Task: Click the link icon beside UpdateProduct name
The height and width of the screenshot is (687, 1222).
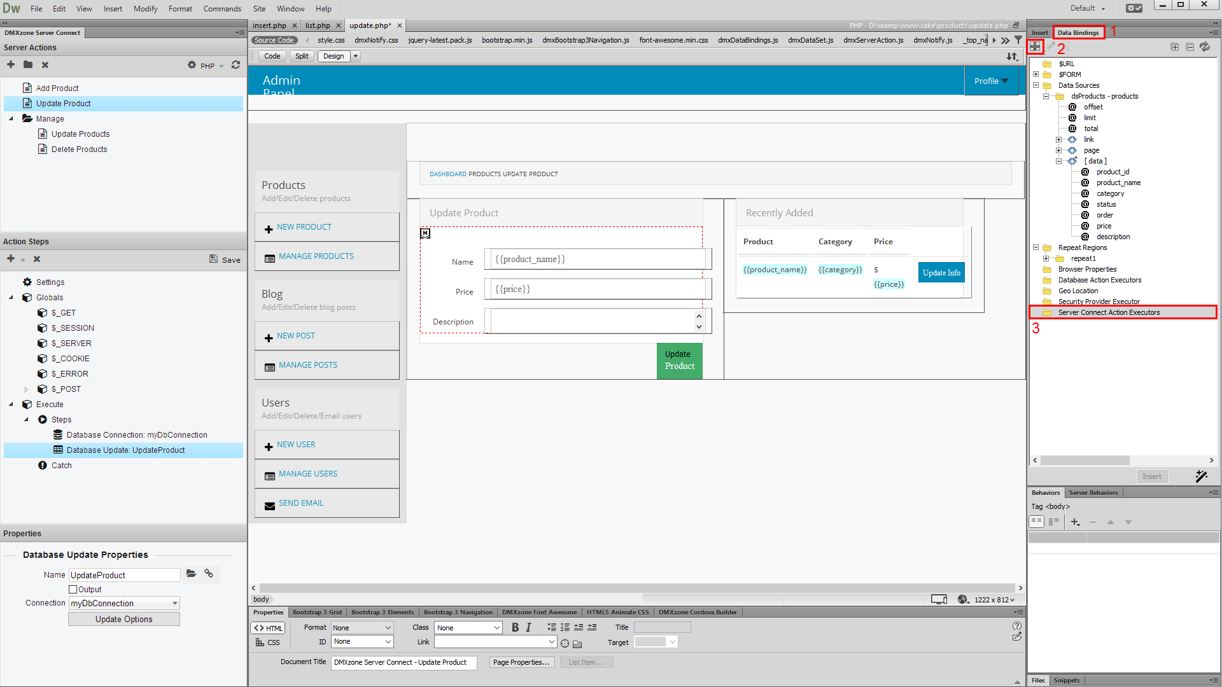Action: (x=209, y=574)
